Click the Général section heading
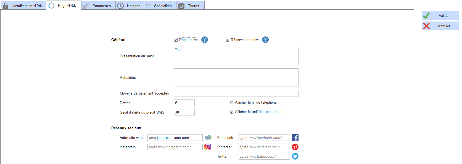The width and height of the screenshot is (462, 164). pos(118,40)
